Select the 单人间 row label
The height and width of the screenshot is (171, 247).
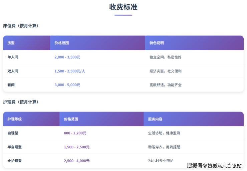coord(13,57)
